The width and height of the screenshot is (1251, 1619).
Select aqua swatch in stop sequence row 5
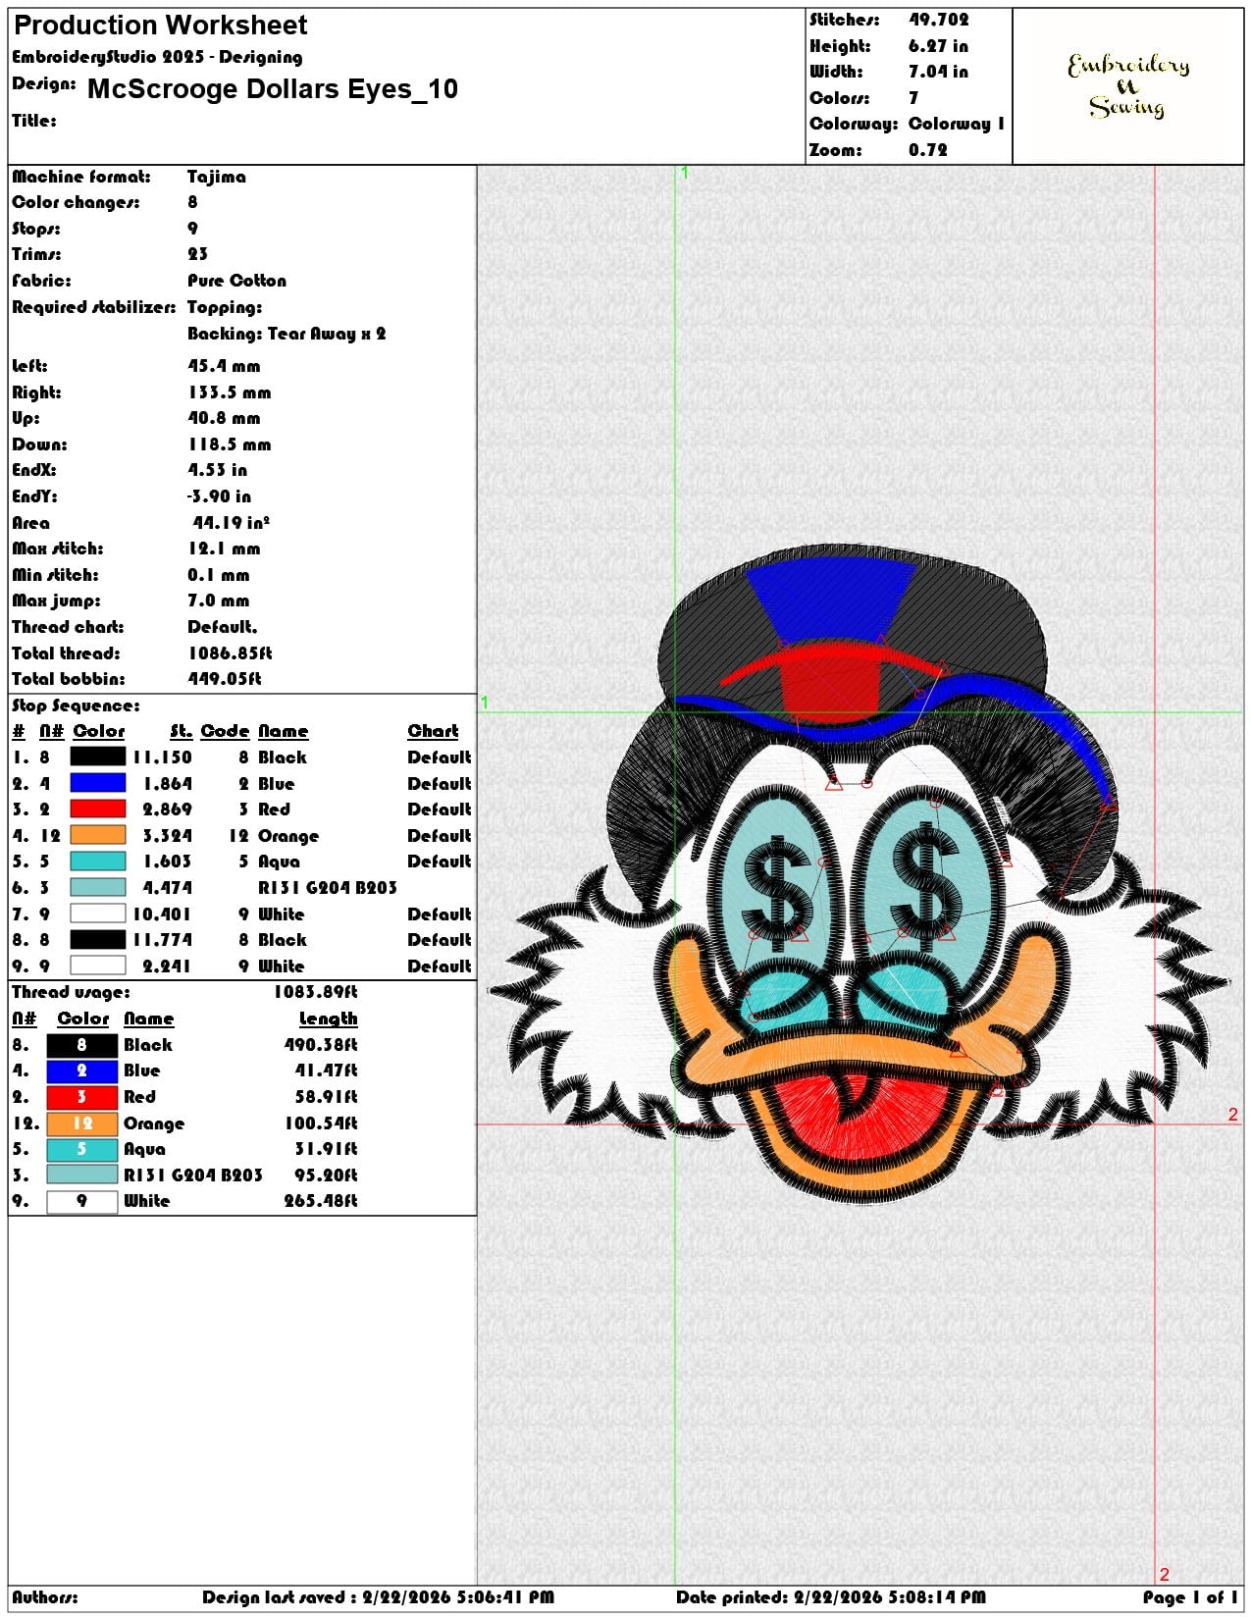click(x=98, y=861)
